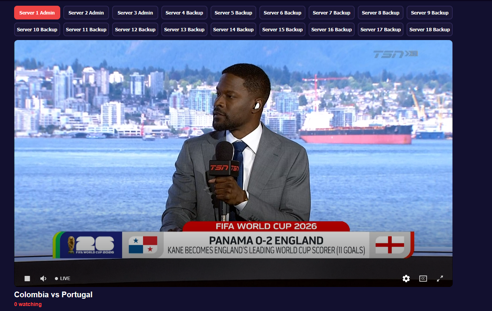492x311 pixels.
Task: Choose Server 8 Backup
Action: click(381, 13)
